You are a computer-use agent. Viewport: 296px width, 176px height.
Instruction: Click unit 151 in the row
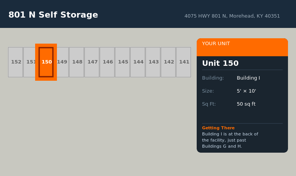click(29, 62)
